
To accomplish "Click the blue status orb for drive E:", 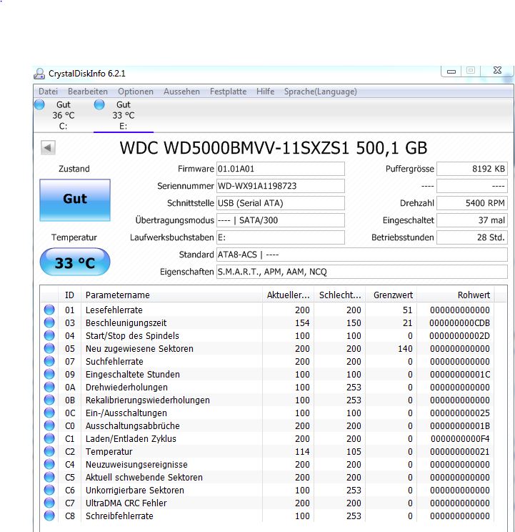I will coord(99,104).
